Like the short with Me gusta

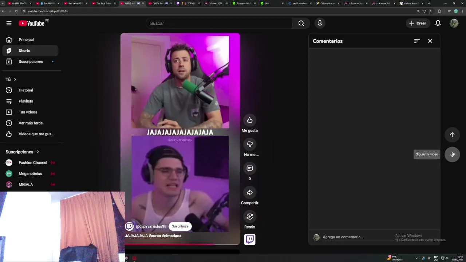tap(249, 120)
